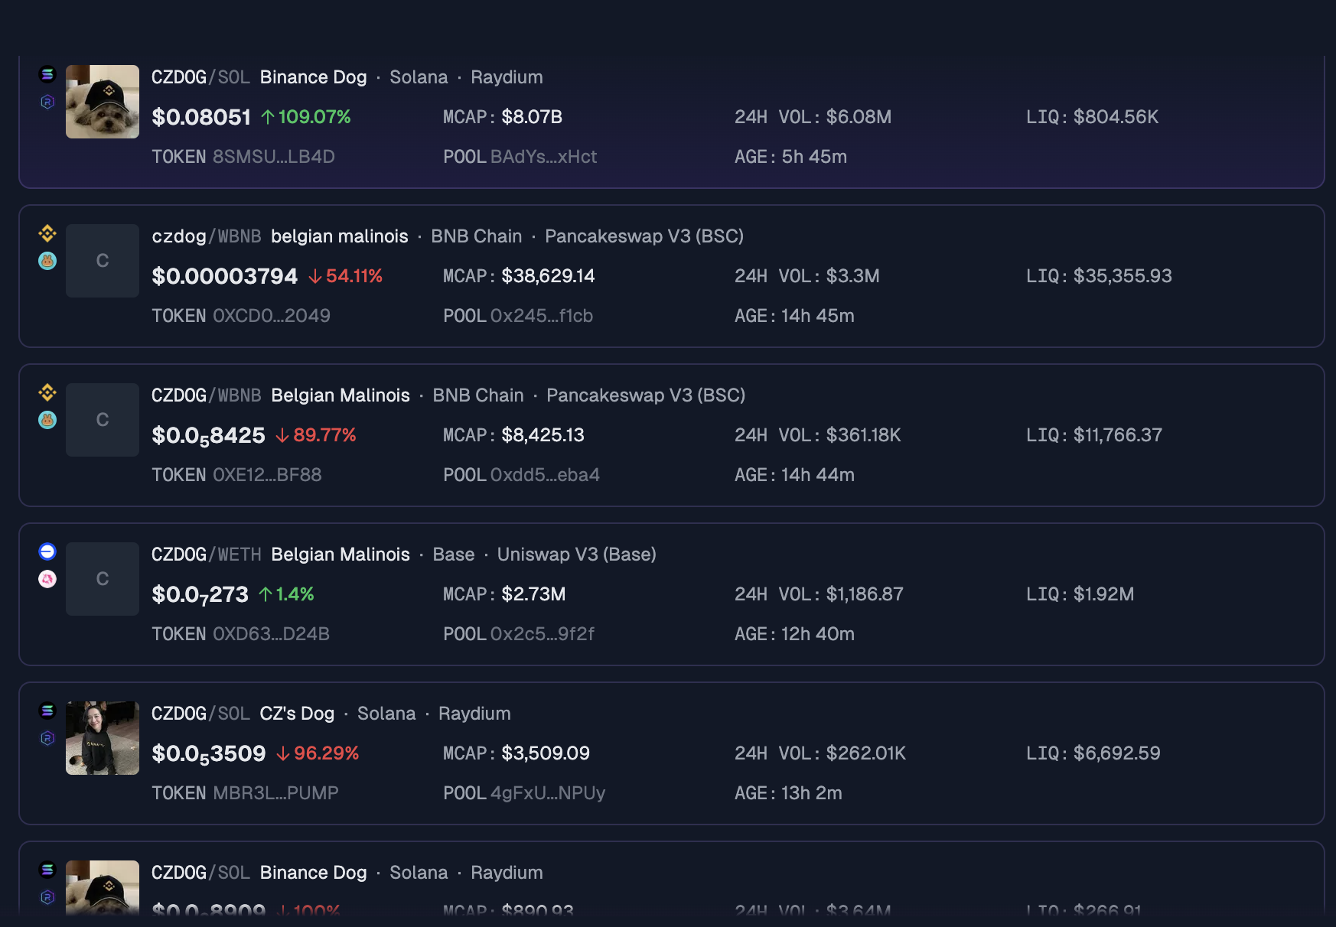
Task: Click the BNB Chain icon on the lowercase czdog/WBNB row
Action: coord(47,233)
